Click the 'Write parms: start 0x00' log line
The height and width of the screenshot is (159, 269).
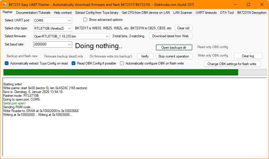point(45,88)
